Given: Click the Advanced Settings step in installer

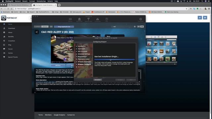Looking at the screenshot, I should 84,54.
